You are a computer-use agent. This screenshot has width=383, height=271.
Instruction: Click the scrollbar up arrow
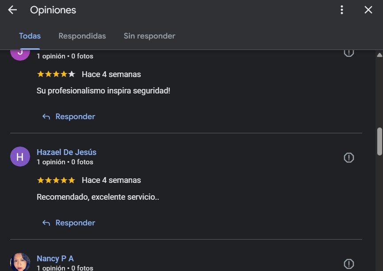[x=379, y=55]
